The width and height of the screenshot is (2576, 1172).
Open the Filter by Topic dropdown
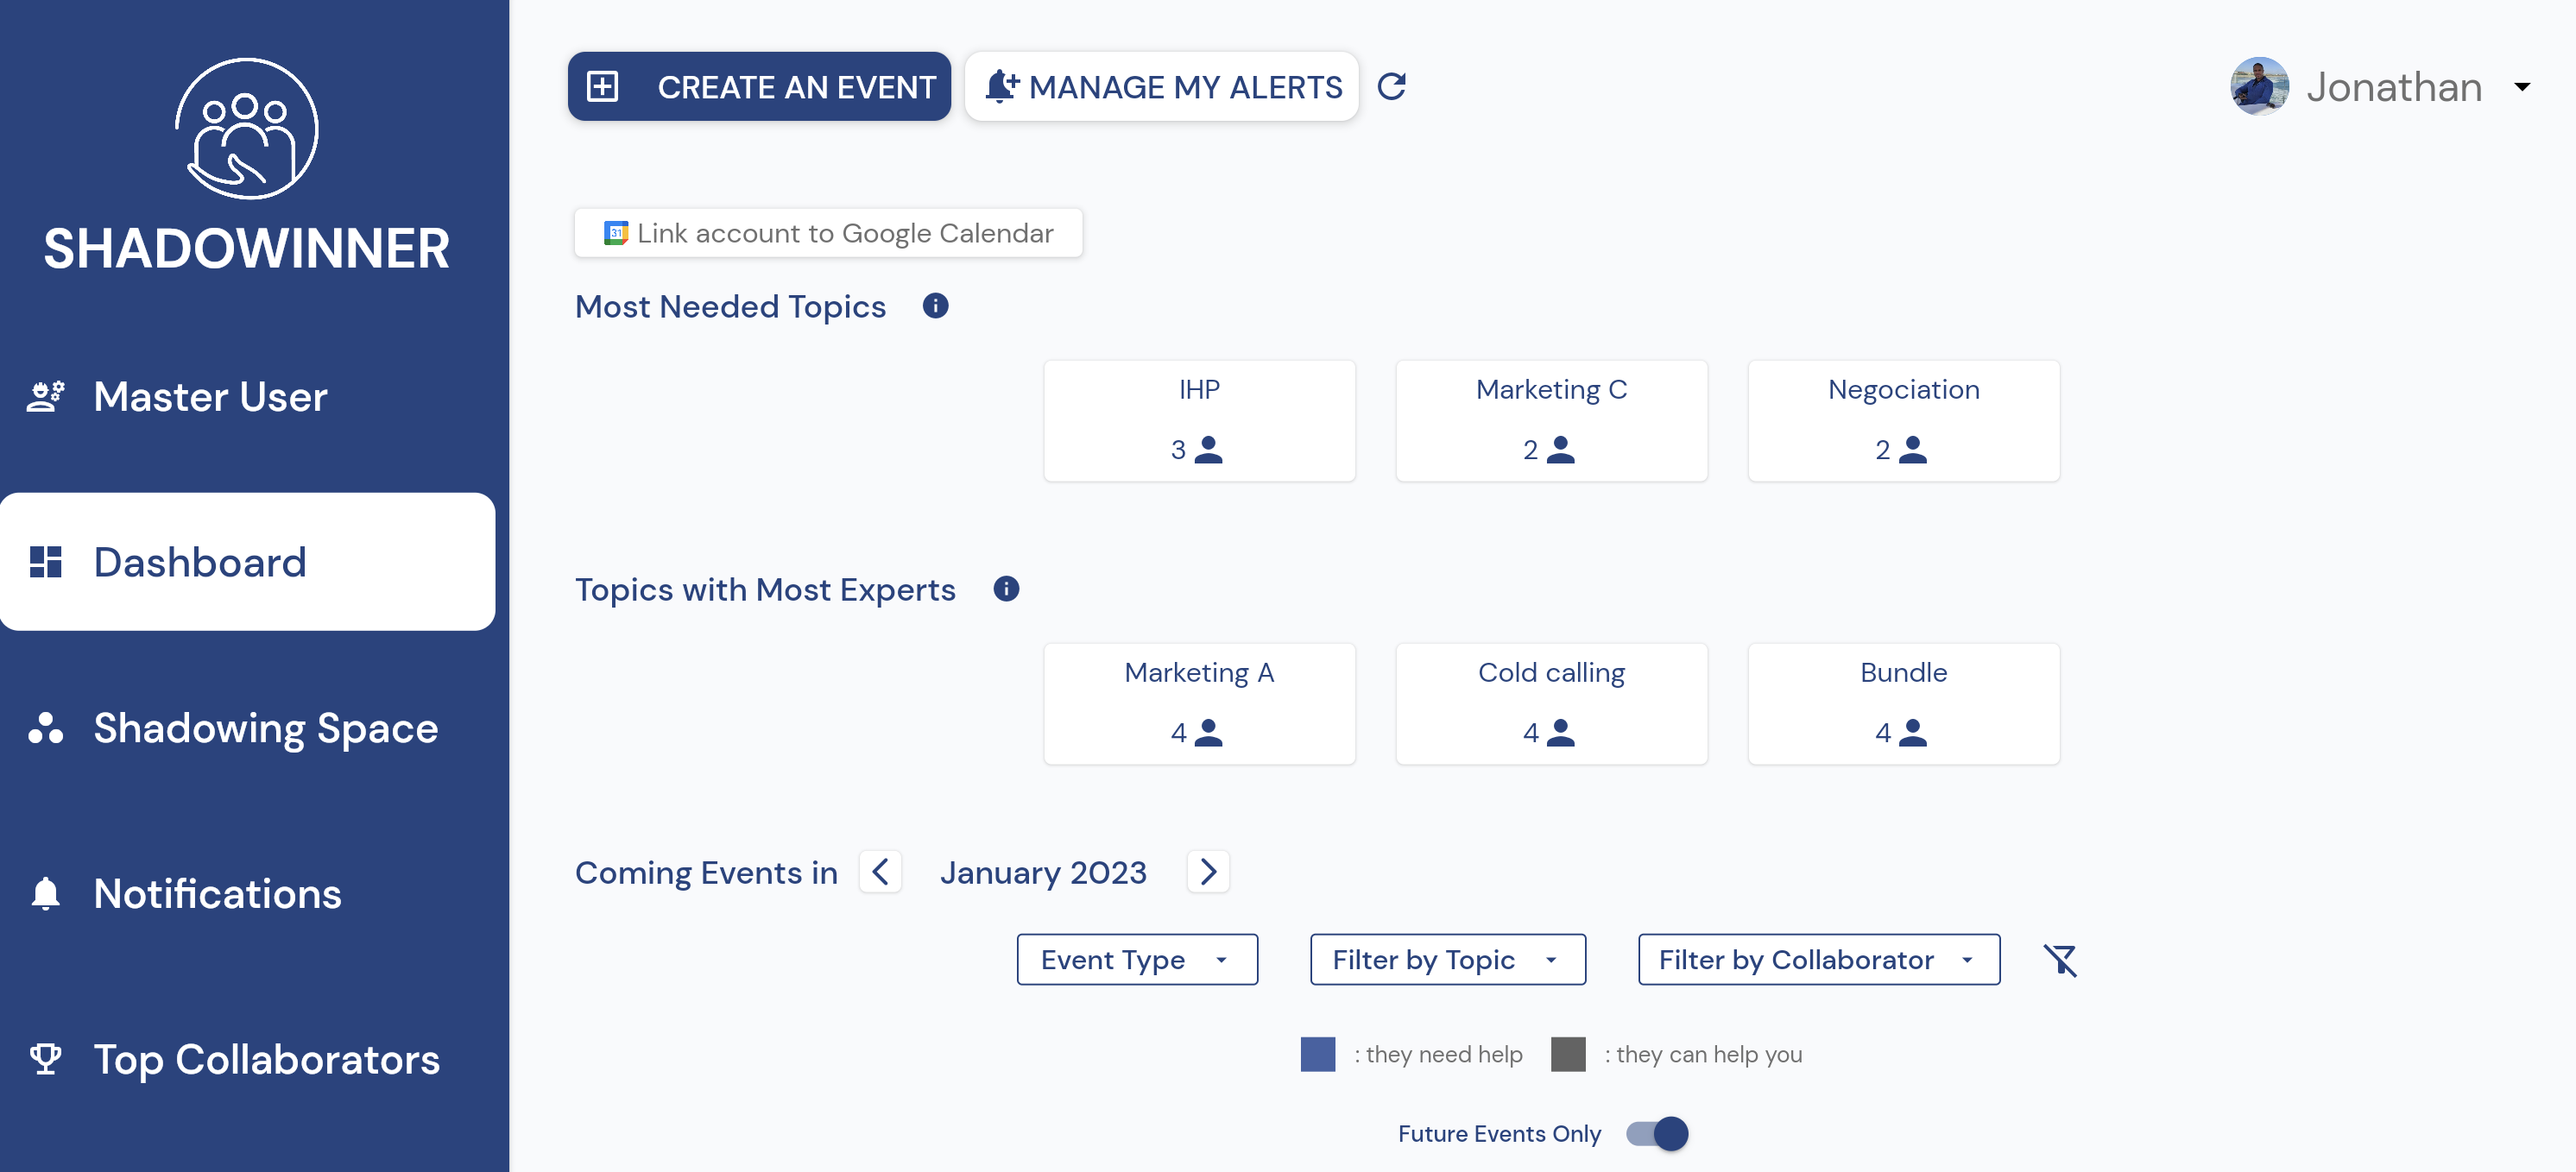[x=1448, y=960]
